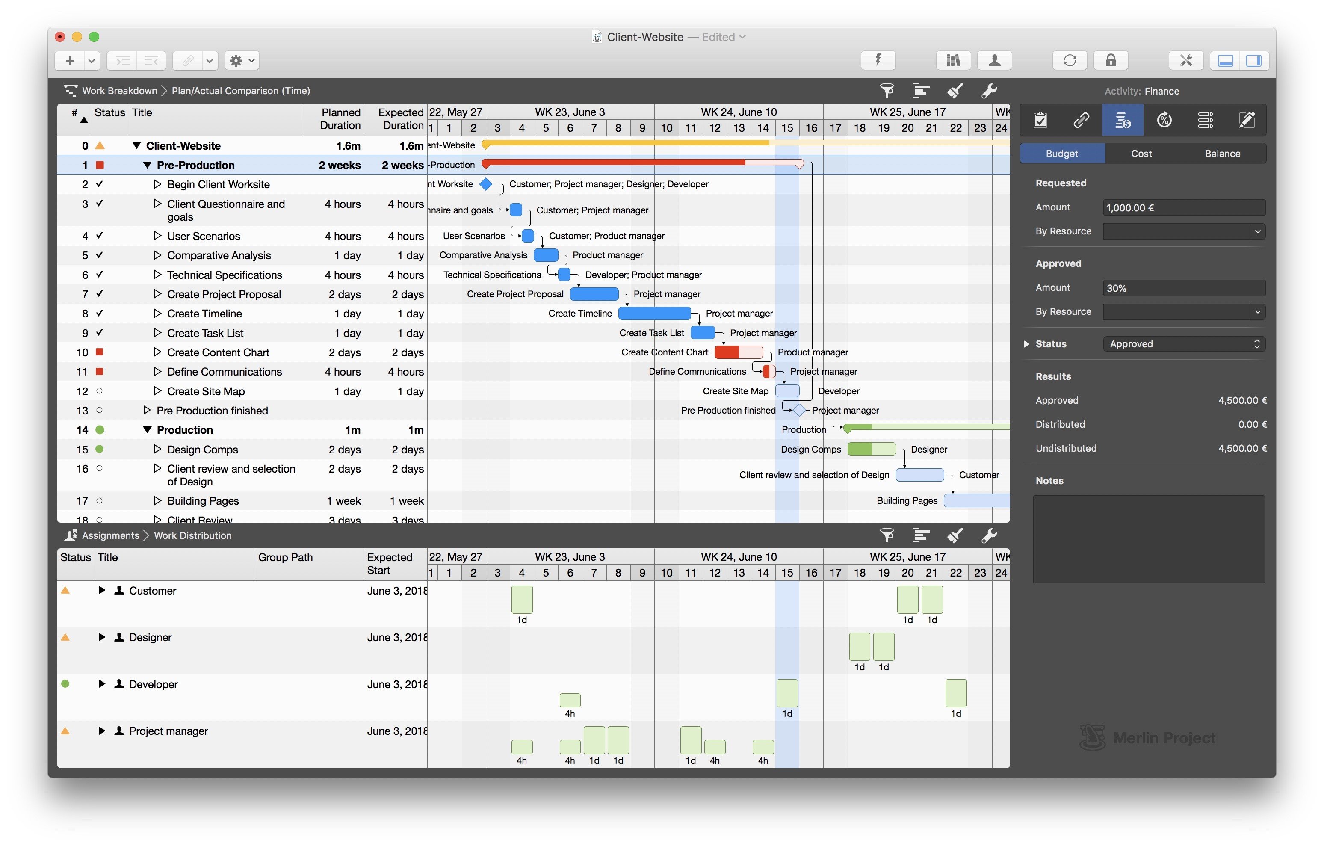Open the filter funnel in Work Breakdown header
The image size is (1324, 846).
[x=887, y=90]
